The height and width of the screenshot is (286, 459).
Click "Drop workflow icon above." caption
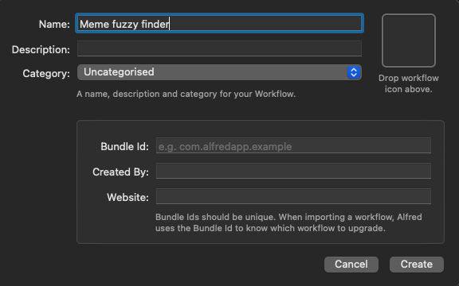(408, 83)
